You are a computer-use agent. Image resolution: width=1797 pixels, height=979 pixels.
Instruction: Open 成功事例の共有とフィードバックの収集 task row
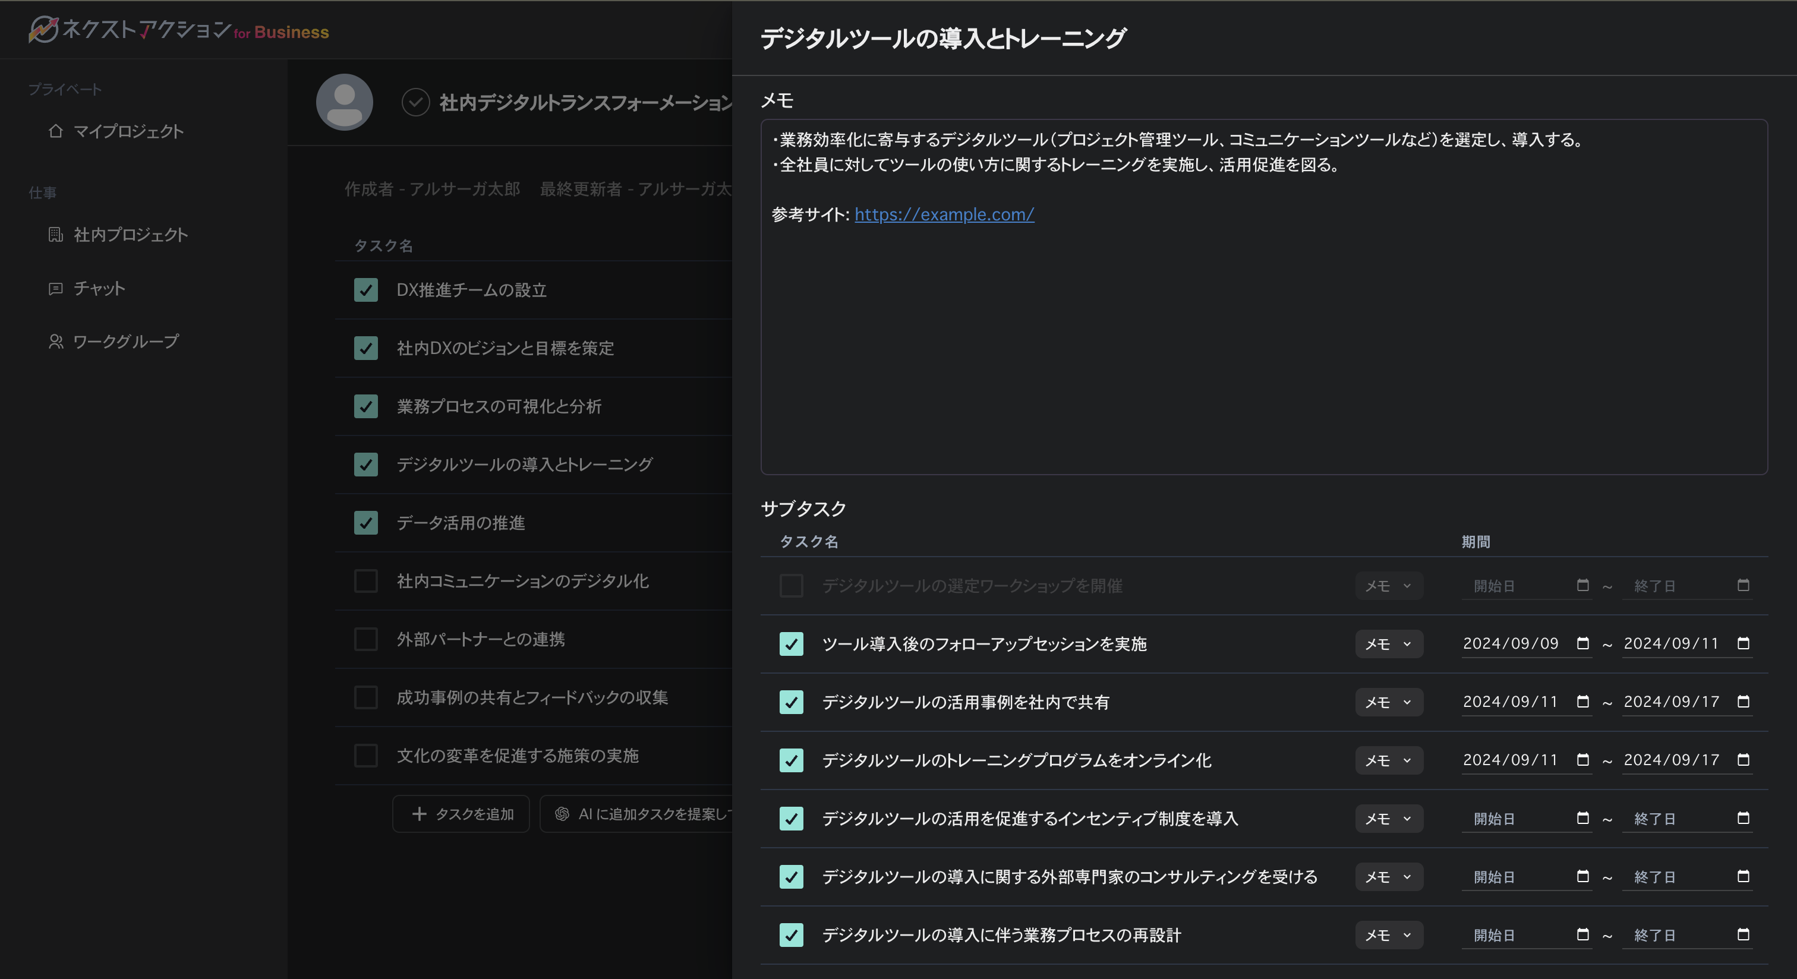[x=533, y=697]
